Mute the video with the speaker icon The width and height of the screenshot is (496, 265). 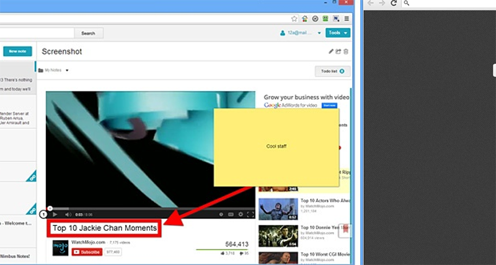coord(68,214)
